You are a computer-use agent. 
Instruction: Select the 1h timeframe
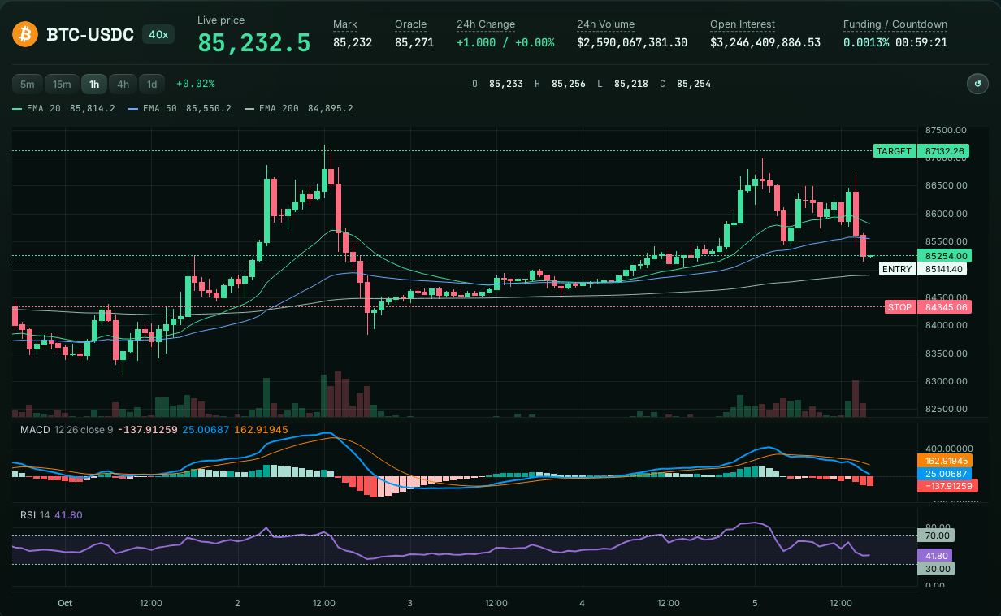pyautogui.click(x=94, y=84)
